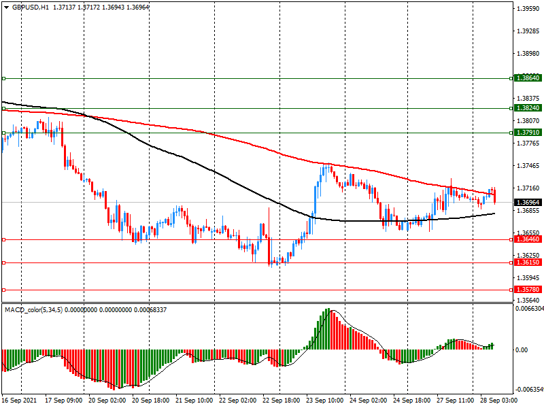Image resolution: width=544 pixels, height=408 pixels.
Task: Click the 1.38375 price scale value
Action: [x=528, y=99]
